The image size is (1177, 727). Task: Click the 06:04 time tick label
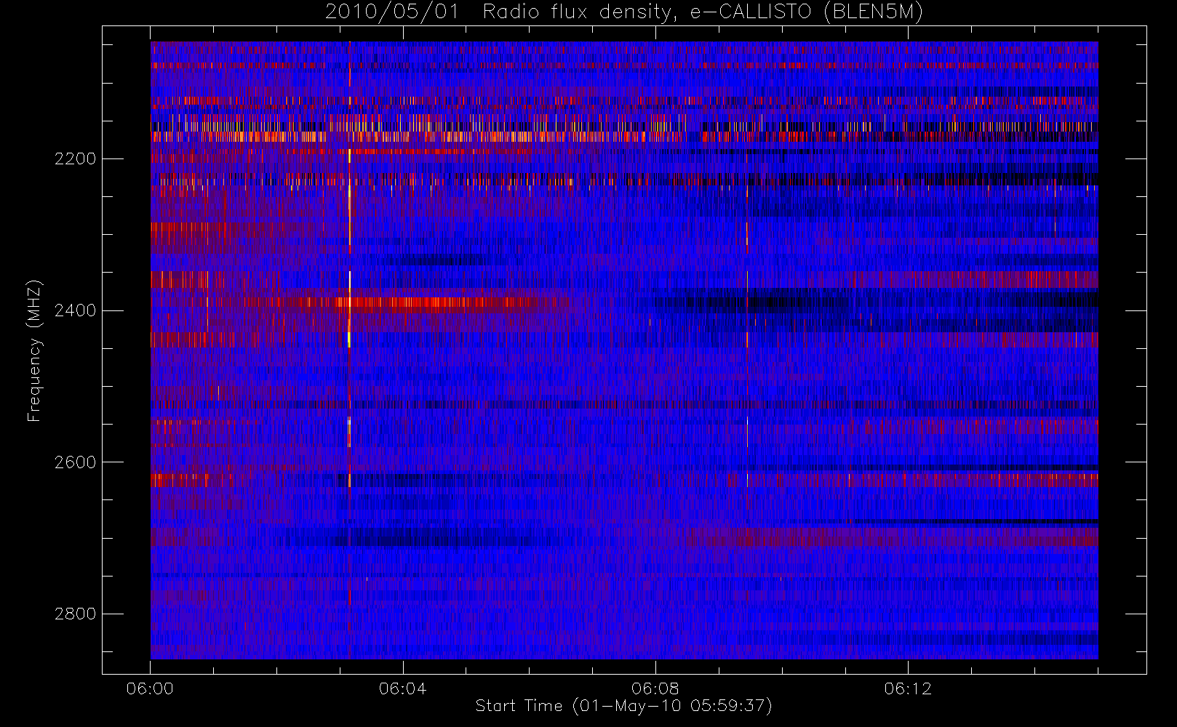pos(402,688)
